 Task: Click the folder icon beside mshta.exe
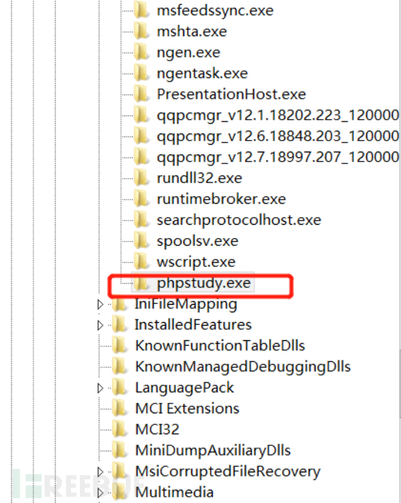point(141,31)
